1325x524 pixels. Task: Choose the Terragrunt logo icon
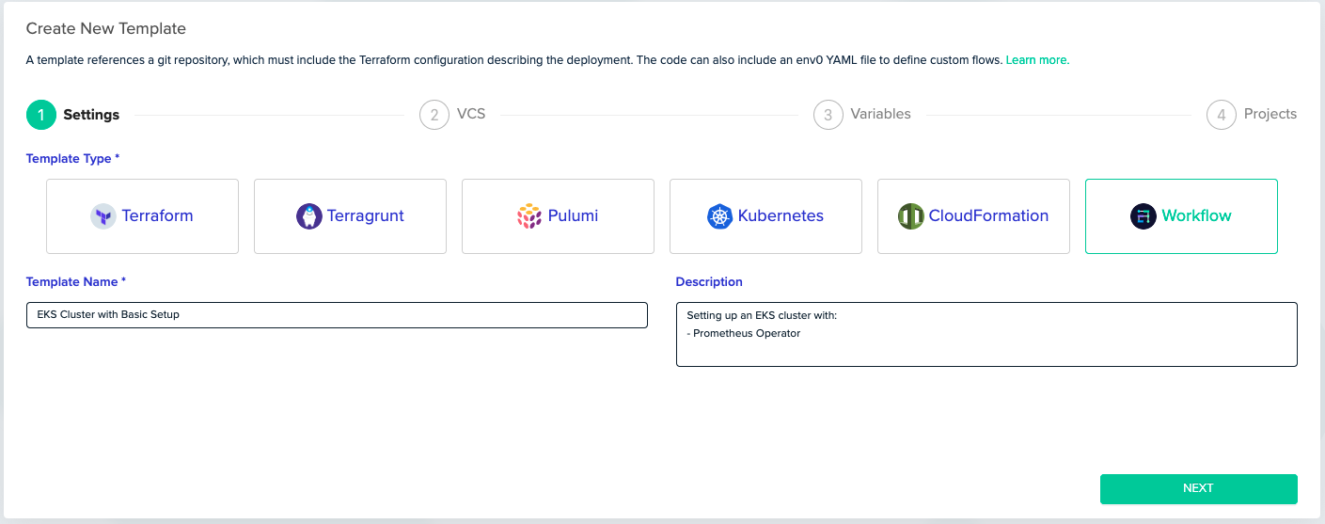(308, 216)
